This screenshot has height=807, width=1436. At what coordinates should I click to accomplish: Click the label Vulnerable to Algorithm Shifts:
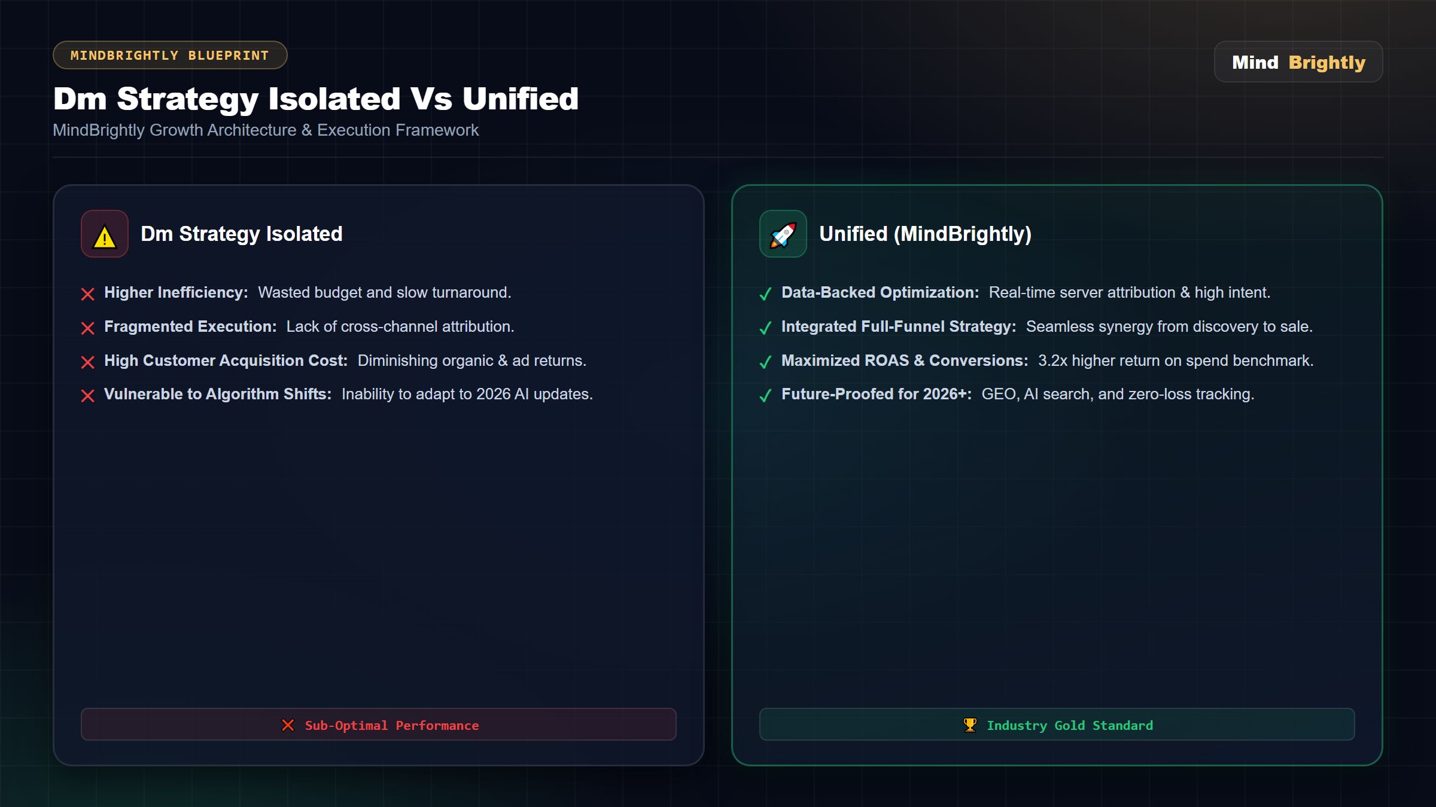point(218,394)
